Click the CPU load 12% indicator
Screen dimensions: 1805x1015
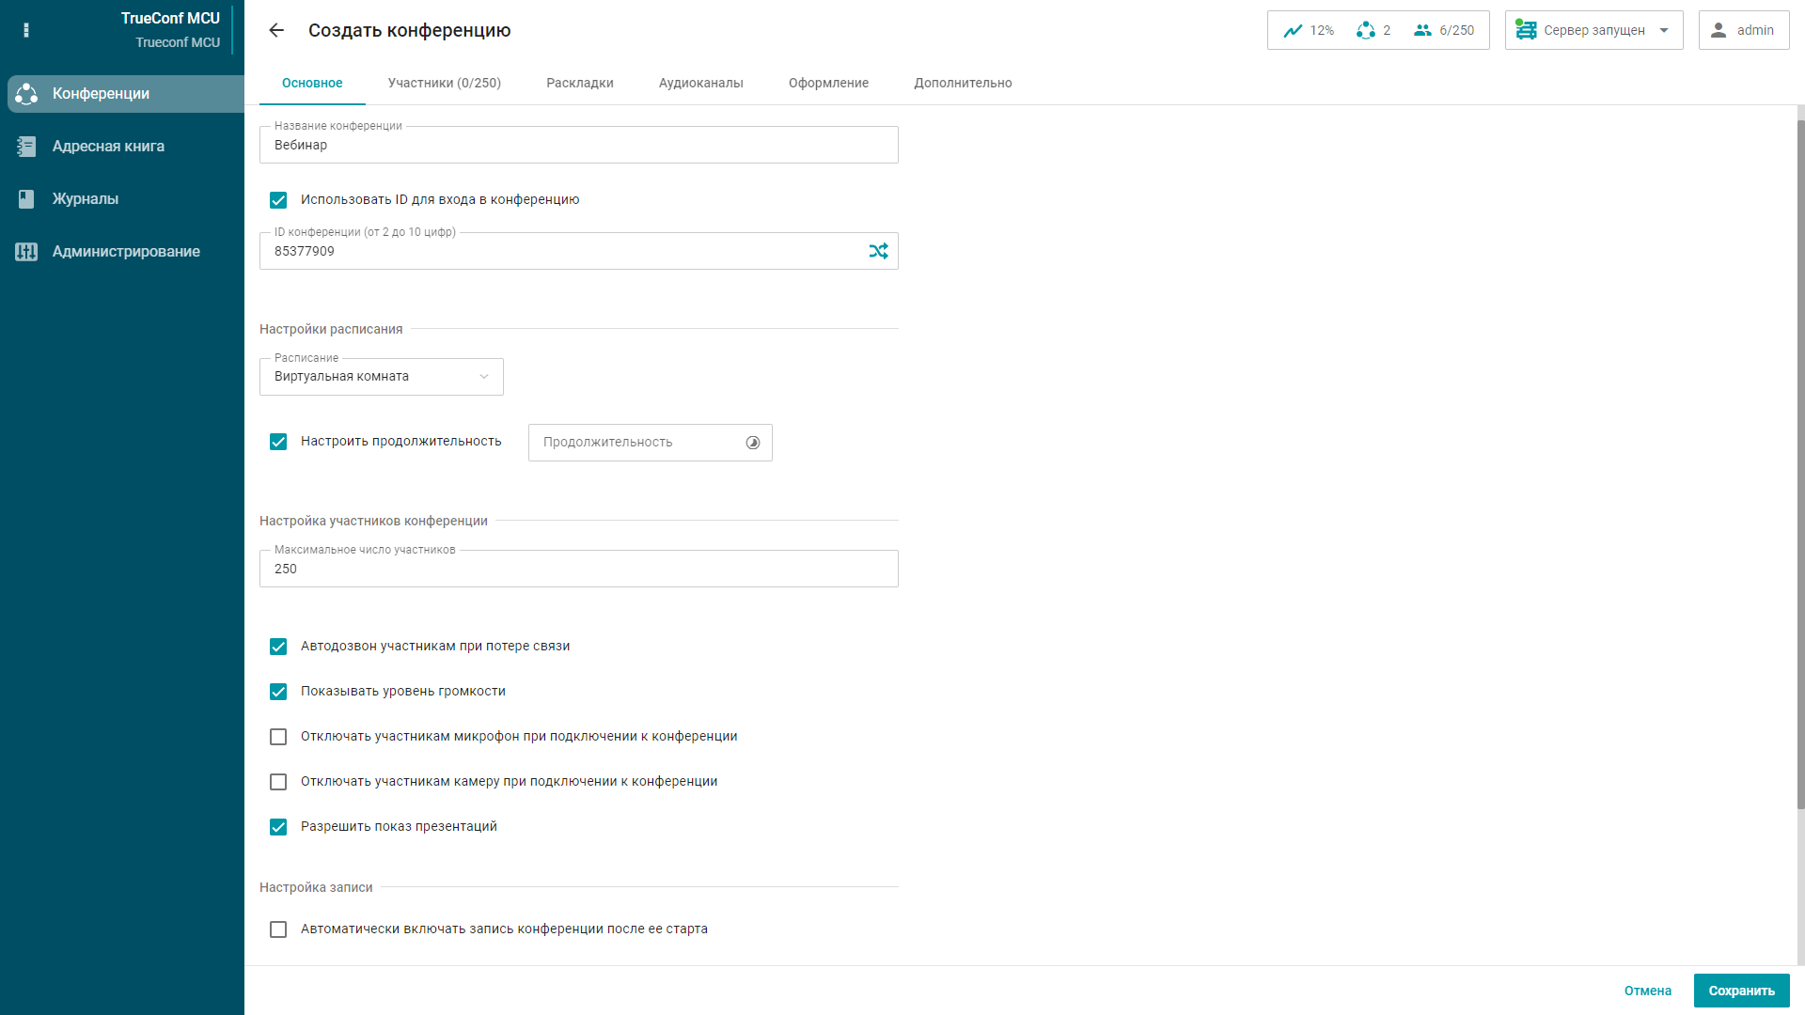(x=1310, y=30)
